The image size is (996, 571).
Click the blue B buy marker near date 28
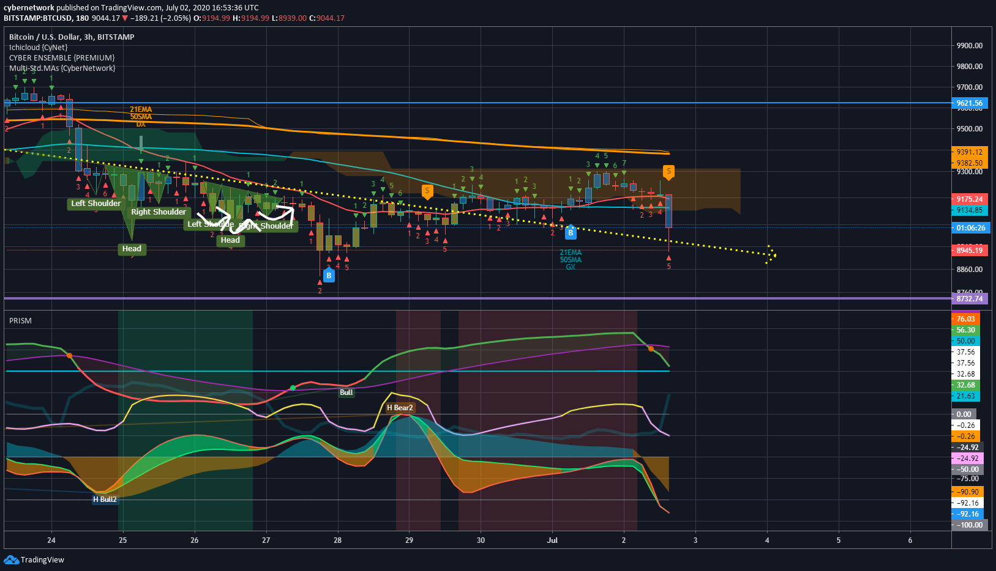(329, 275)
